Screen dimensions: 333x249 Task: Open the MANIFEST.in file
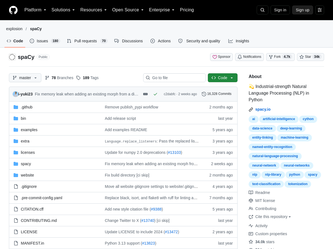click(32, 243)
